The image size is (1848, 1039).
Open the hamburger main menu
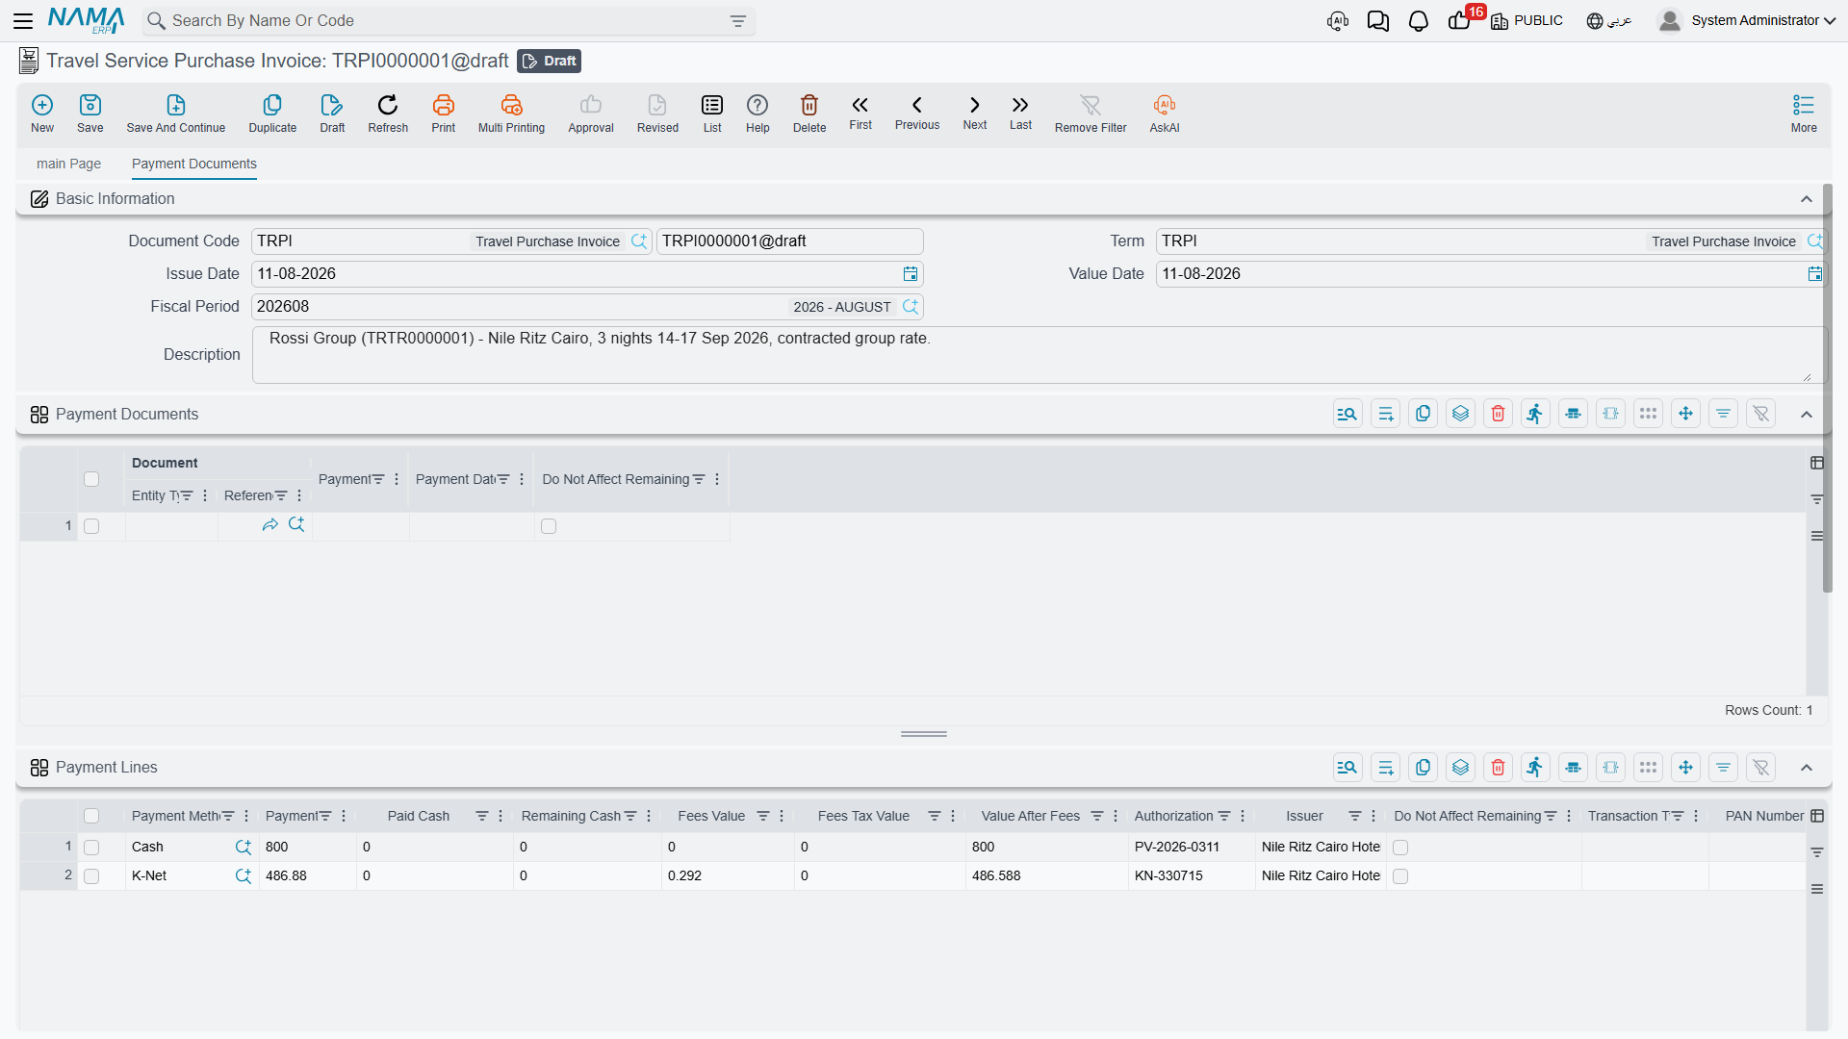[x=23, y=20]
